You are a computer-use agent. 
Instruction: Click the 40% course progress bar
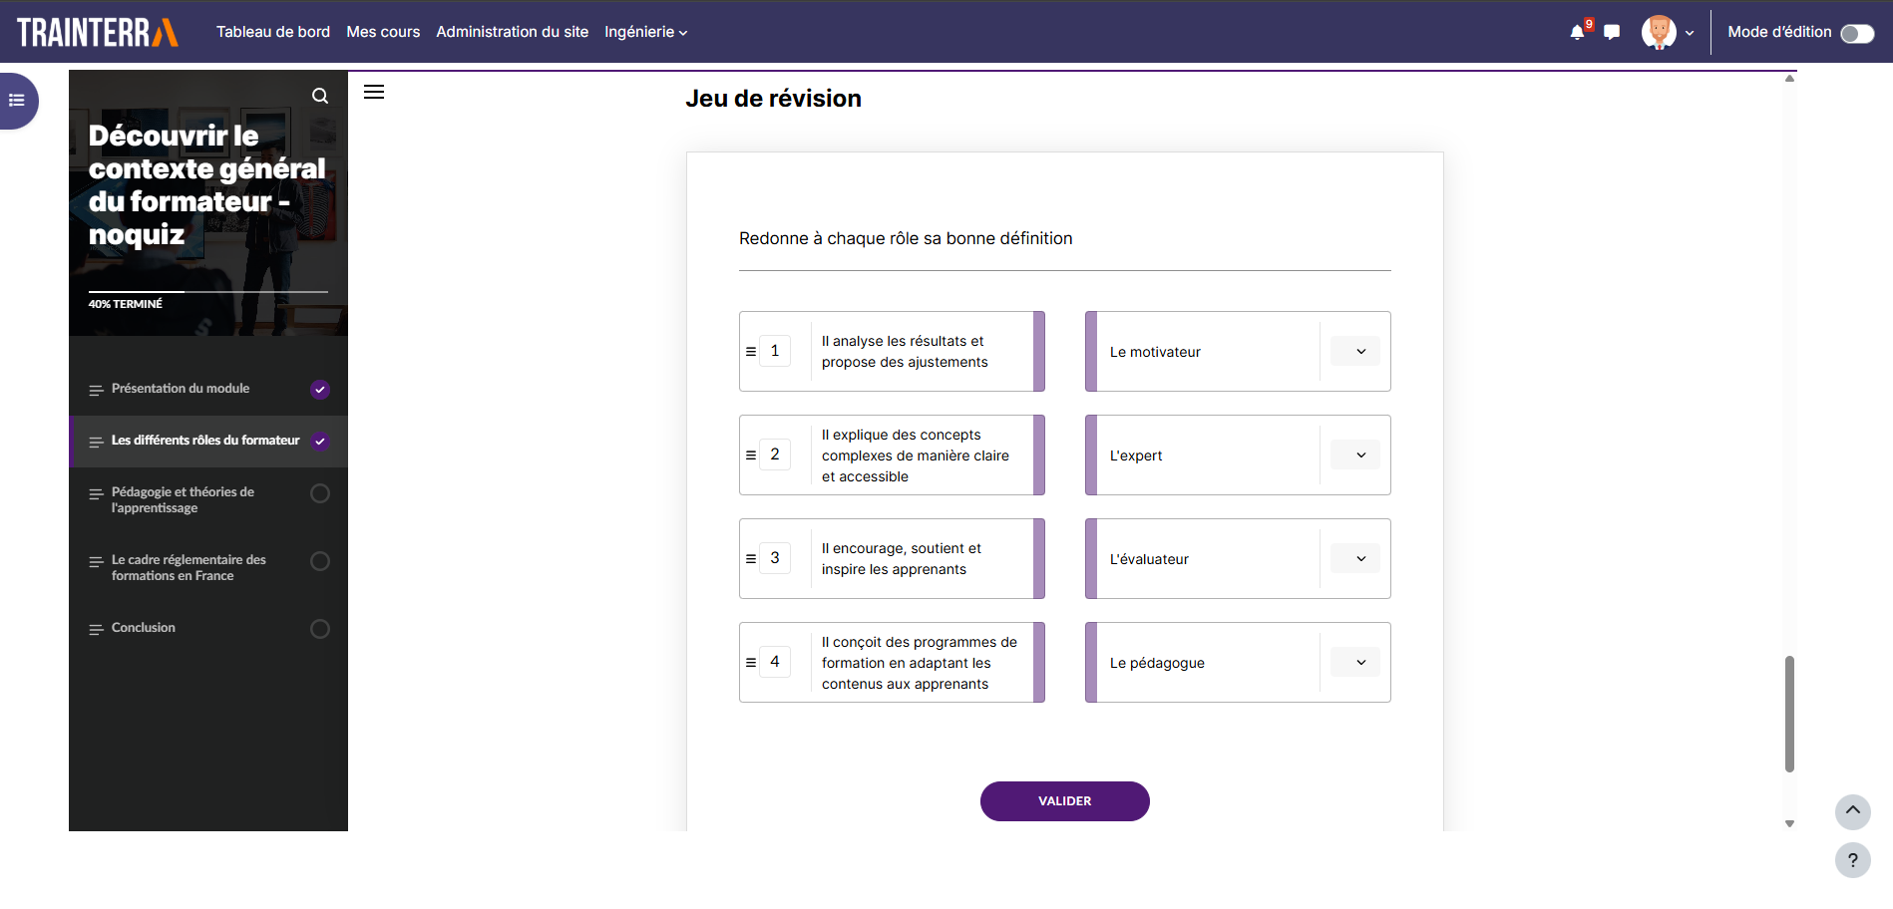tap(207, 290)
